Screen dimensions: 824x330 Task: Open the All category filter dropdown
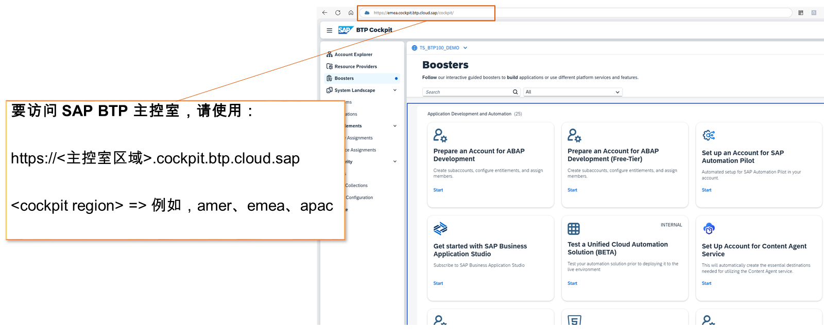click(573, 92)
